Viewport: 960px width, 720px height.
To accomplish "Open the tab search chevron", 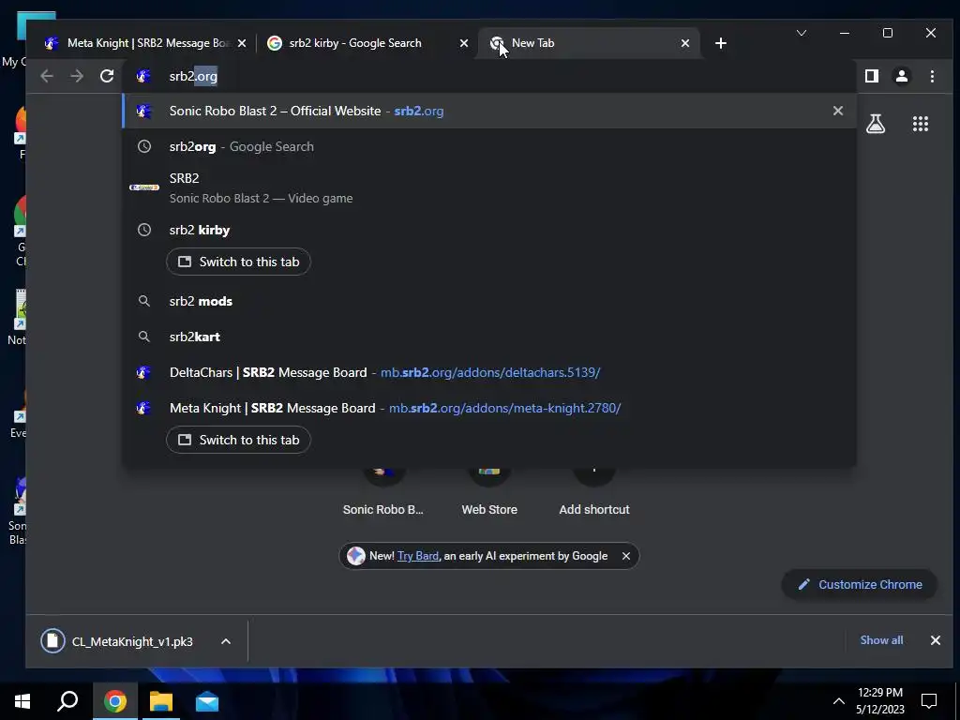I will 801,33.
